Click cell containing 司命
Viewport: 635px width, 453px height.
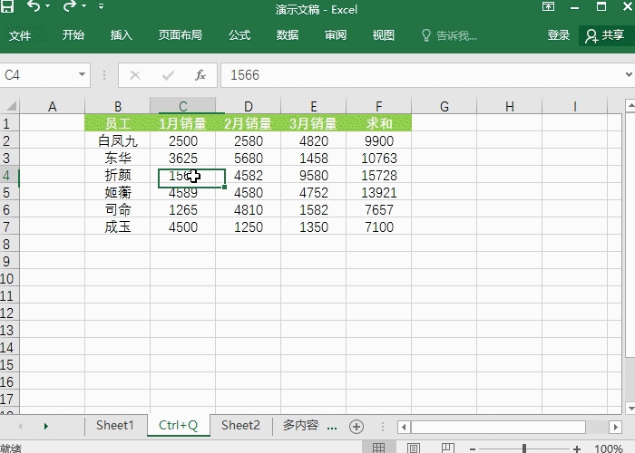coord(117,210)
